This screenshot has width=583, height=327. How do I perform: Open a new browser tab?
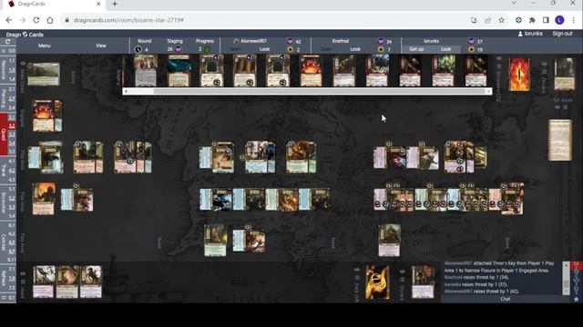click(115, 4)
